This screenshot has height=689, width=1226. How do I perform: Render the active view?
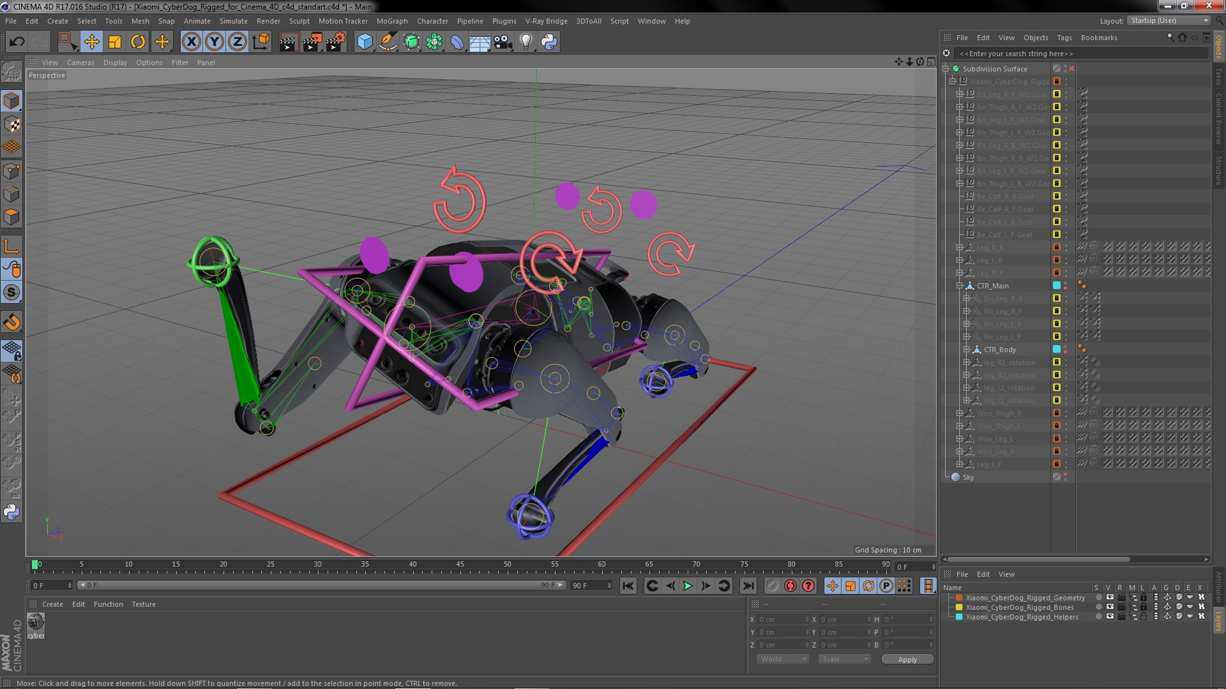tap(289, 42)
